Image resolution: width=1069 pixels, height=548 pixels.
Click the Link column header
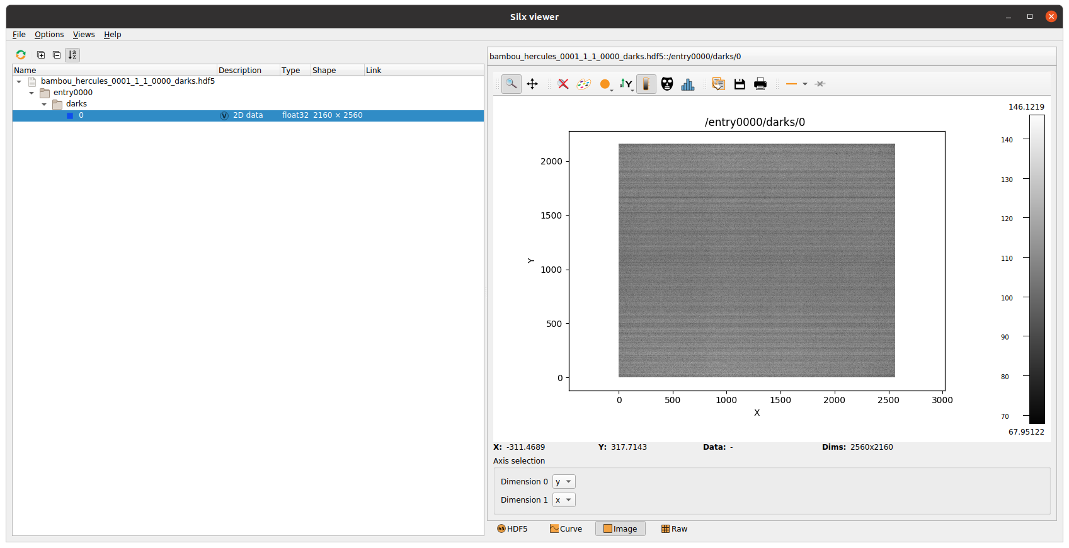tap(423, 70)
